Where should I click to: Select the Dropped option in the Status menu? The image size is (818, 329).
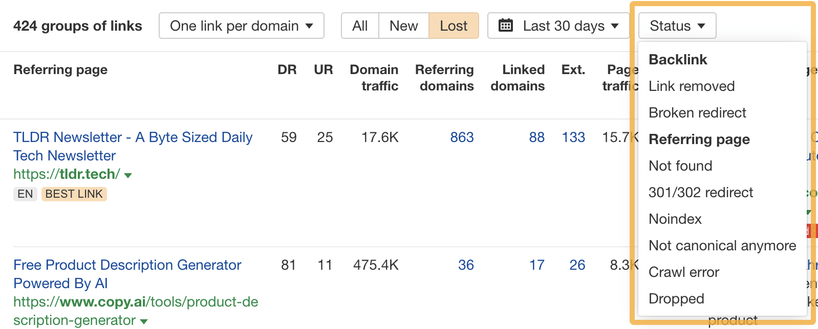pyautogui.click(x=676, y=299)
